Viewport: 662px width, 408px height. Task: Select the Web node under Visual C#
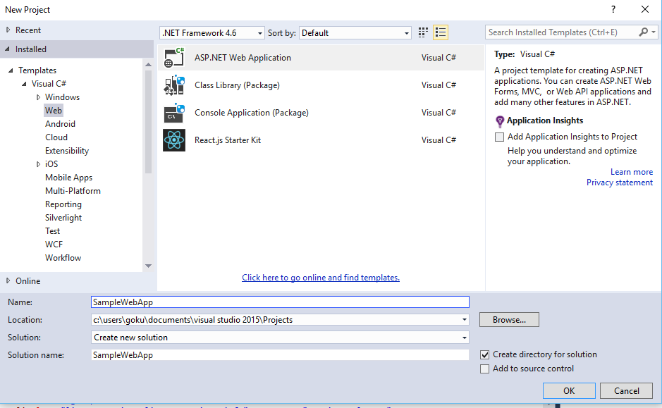(x=53, y=110)
